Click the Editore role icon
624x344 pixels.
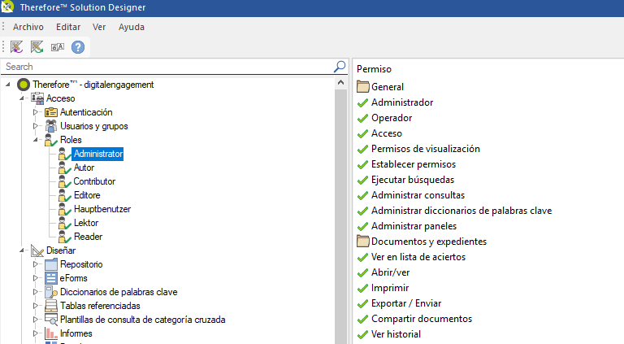(x=64, y=195)
